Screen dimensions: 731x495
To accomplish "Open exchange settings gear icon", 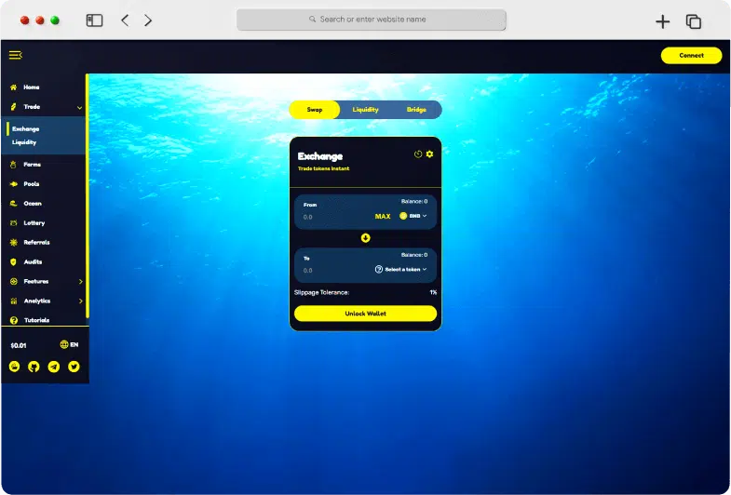I will 429,154.
